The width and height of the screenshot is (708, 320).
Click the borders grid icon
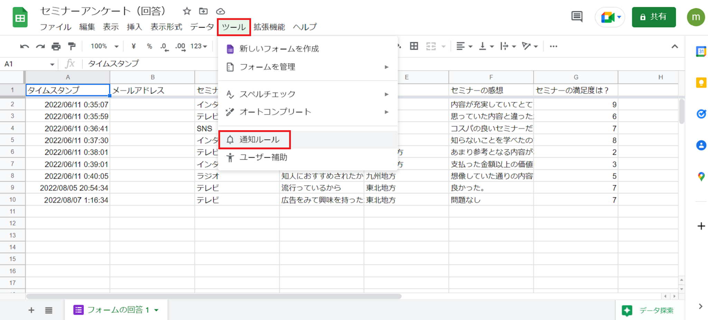414,46
